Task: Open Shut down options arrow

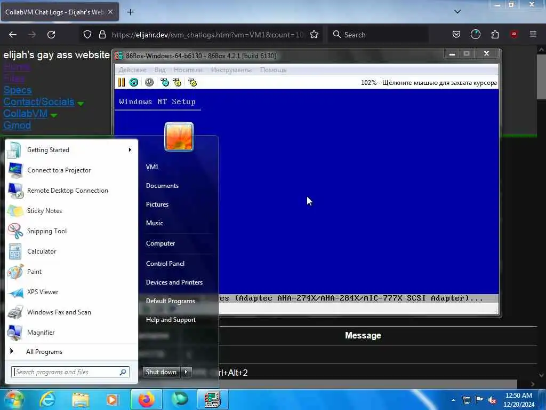Action: [186, 372]
